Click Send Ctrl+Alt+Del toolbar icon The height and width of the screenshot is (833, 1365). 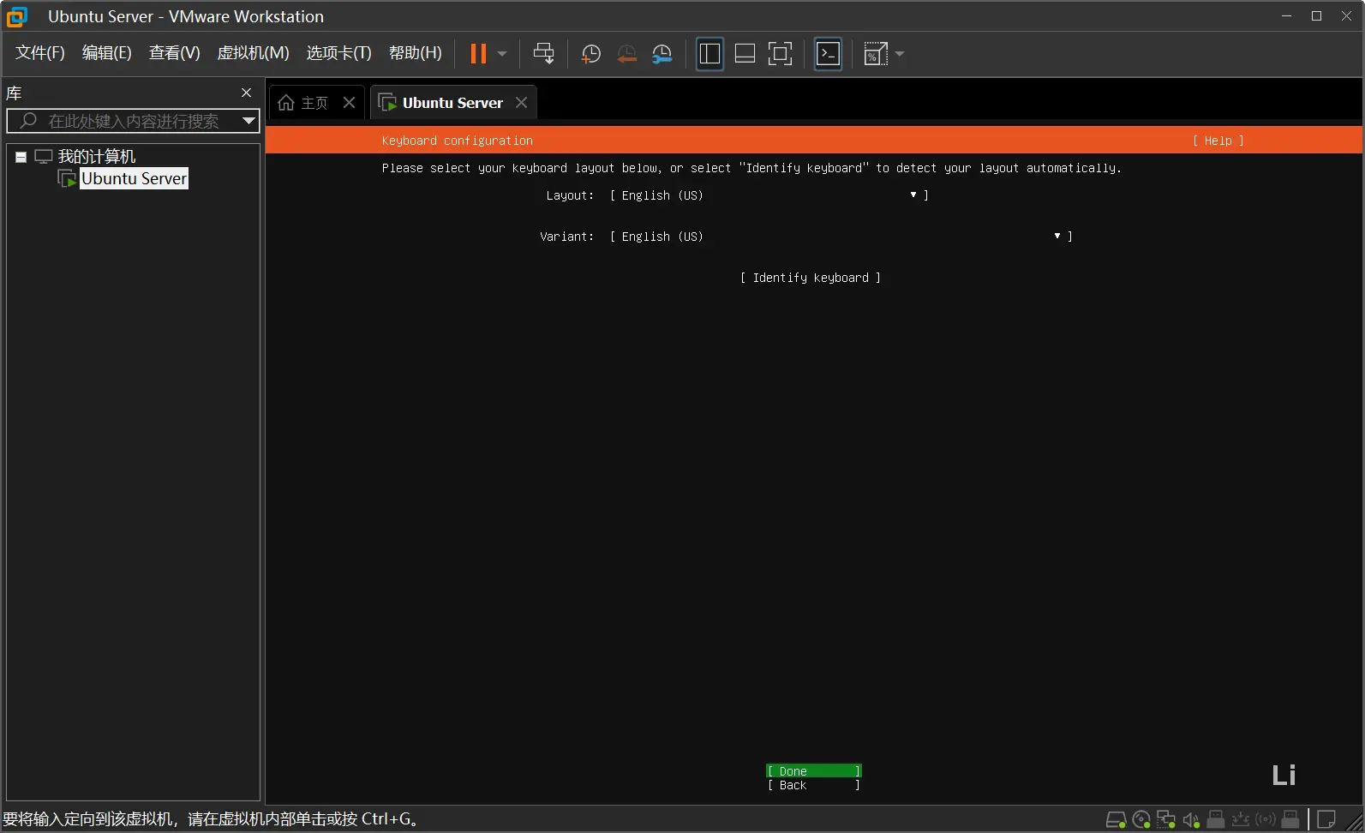click(x=543, y=54)
